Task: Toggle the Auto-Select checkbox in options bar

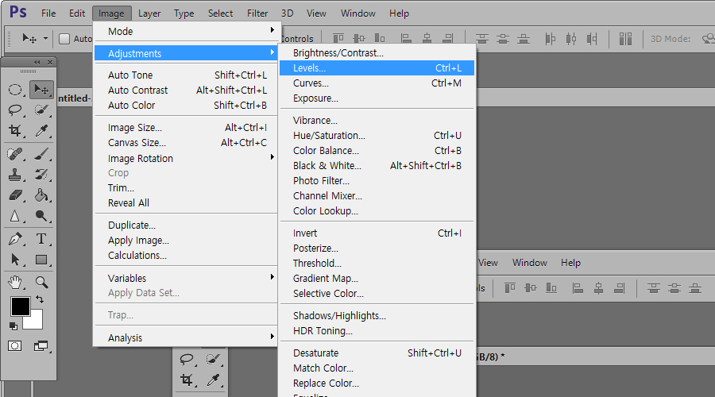Action: 64,38
